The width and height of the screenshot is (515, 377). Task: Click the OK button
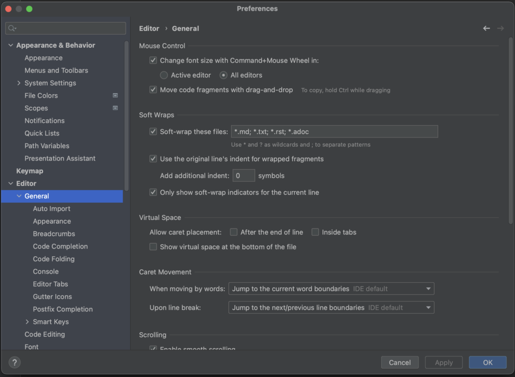coord(487,362)
